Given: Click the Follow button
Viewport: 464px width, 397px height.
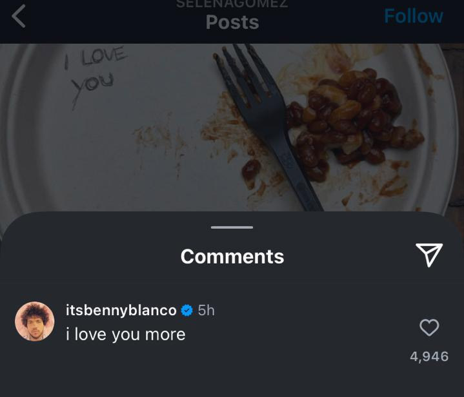Looking at the screenshot, I should (x=413, y=16).
